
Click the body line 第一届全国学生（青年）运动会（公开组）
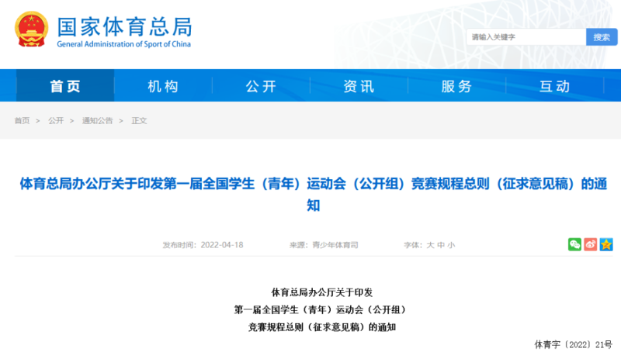click(320, 309)
